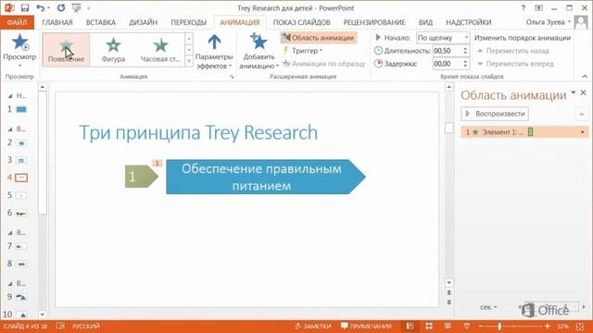Screen dimensions: 593x333
Task: Switch to Normal view icon in status bar
Action: tap(410, 327)
